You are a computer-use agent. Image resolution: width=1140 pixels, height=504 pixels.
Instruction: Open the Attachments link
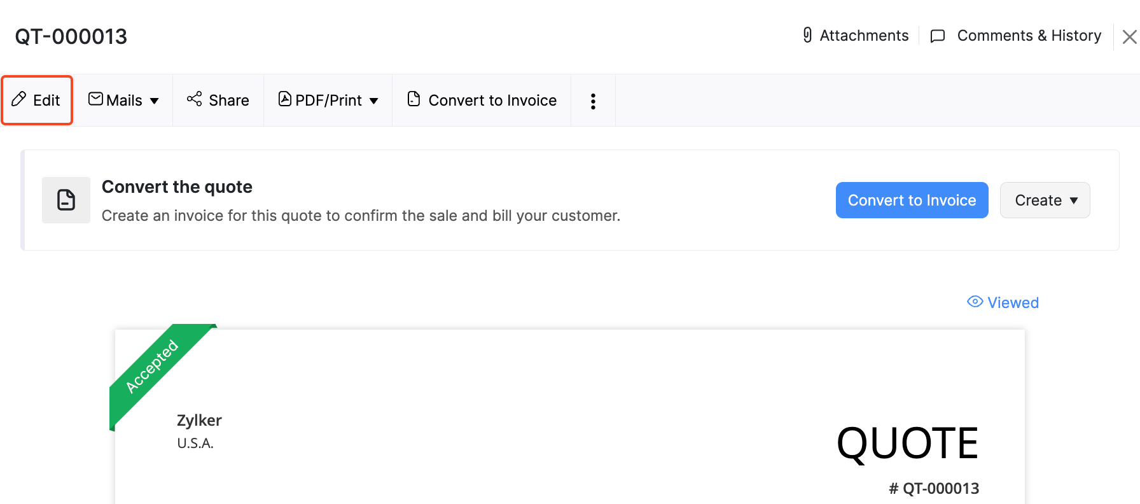click(863, 36)
